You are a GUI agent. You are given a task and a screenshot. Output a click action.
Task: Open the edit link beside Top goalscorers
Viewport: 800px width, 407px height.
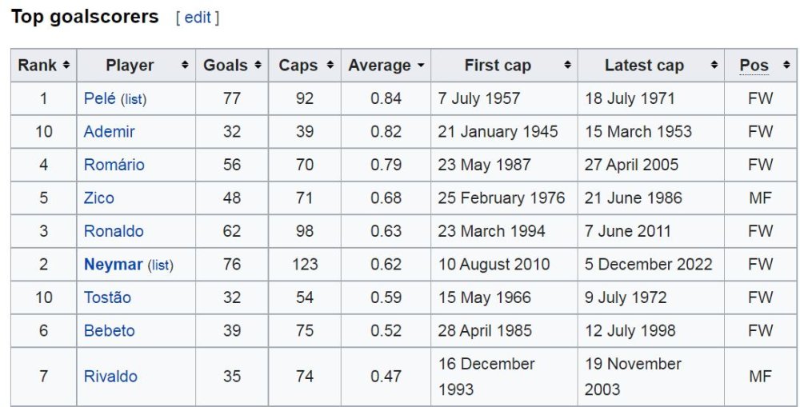click(x=198, y=18)
